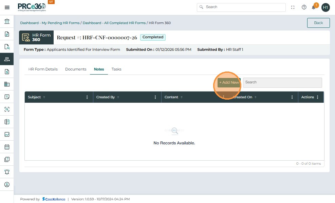Open the document page sidebar icon
The width and height of the screenshot is (335, 203).
[7, 34]
